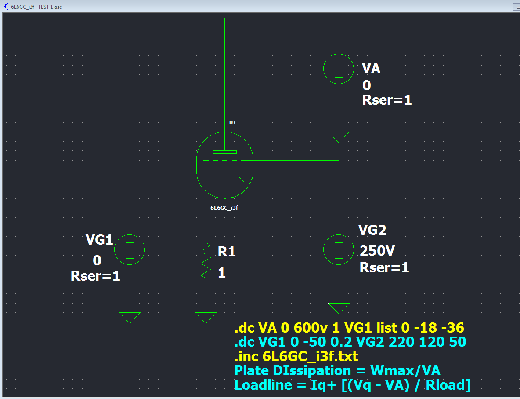Click the VA voltage source symbol
Image resolution: width=520 pixels, height=399 pixels.
tap(339, 70)
